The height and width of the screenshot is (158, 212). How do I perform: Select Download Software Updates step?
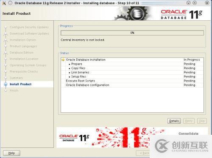click(x=30, y=33)
